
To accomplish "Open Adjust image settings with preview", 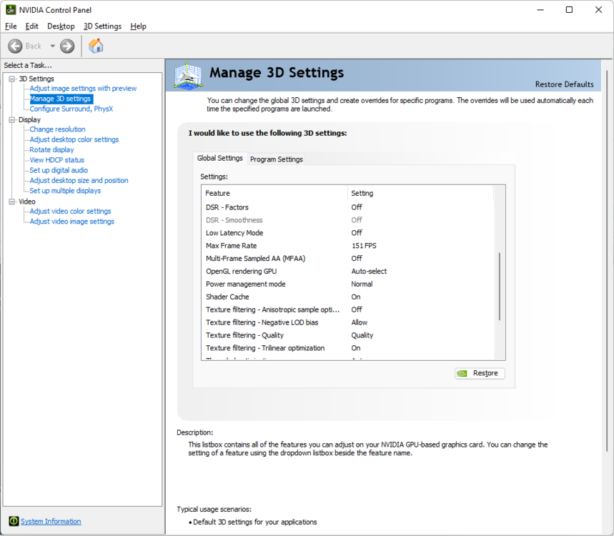I will pyautogui.click(x=83, y=89).
